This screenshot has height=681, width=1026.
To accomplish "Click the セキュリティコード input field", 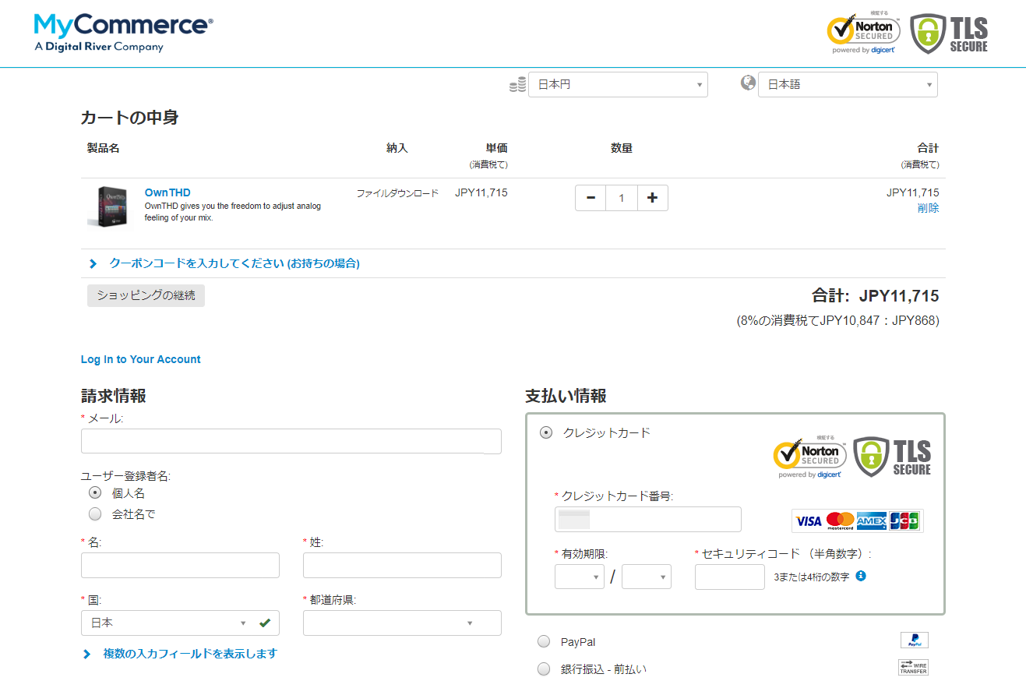I will pos(730,577).
